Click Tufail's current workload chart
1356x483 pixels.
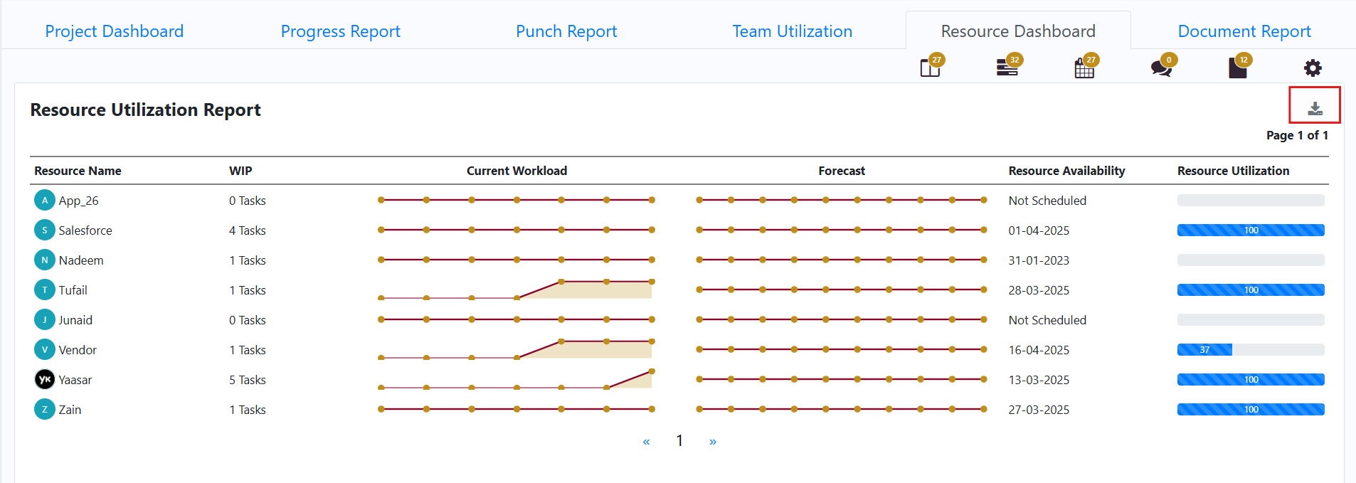pos(517,290)
